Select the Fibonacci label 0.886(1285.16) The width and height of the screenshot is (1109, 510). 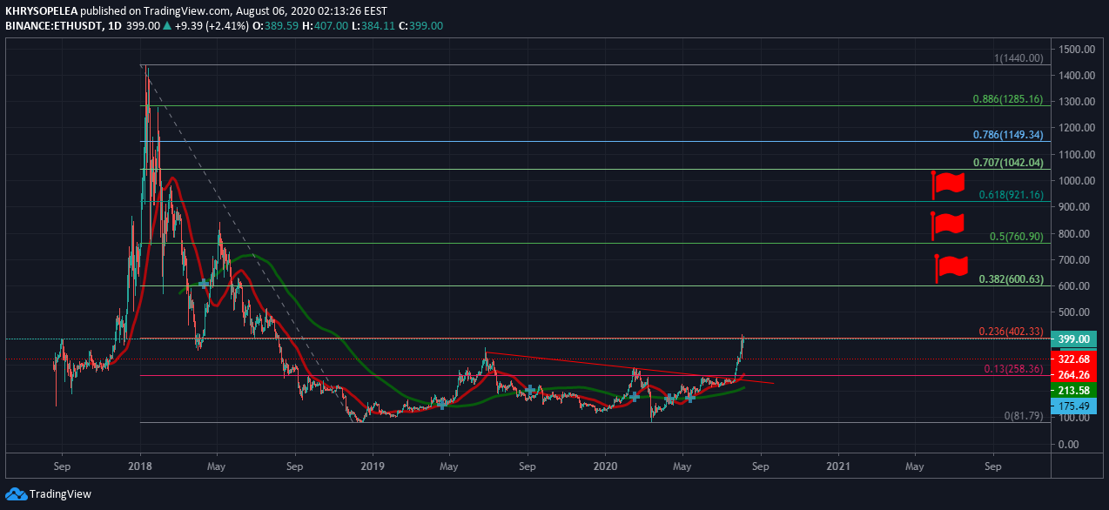click(1007, 99)
